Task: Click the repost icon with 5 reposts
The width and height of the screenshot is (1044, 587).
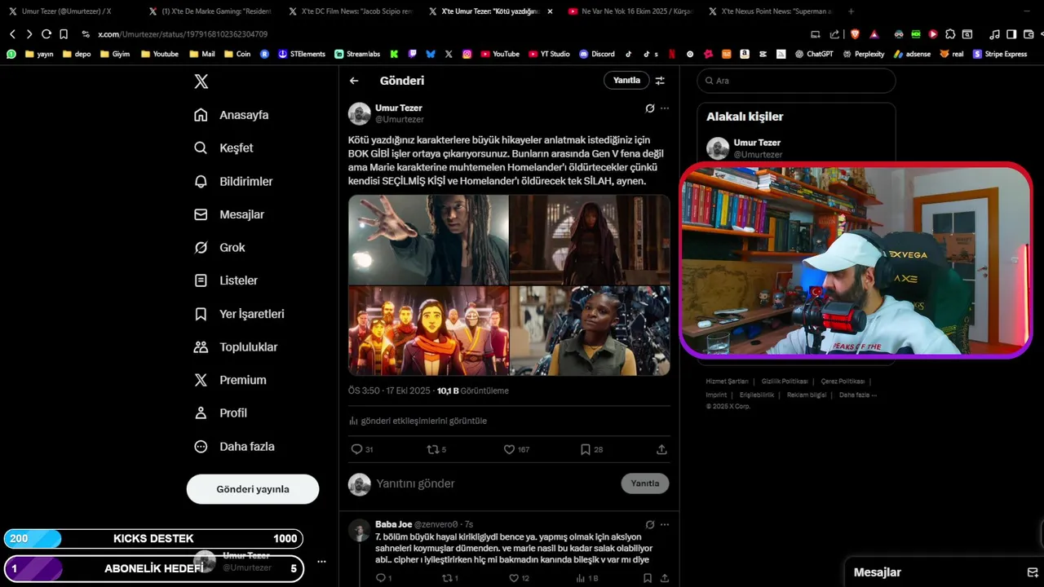Action: click(x=432, y=449)
